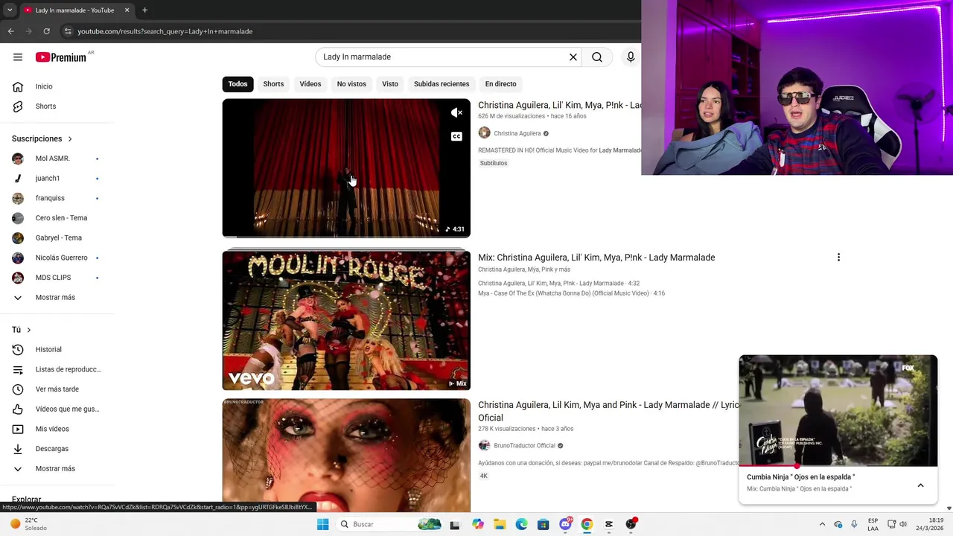Image resolution: width=953 pixels, height=536 pixels.
Task: Open the Cumbia Ninja miniplayer video
Action: [838, 410]
